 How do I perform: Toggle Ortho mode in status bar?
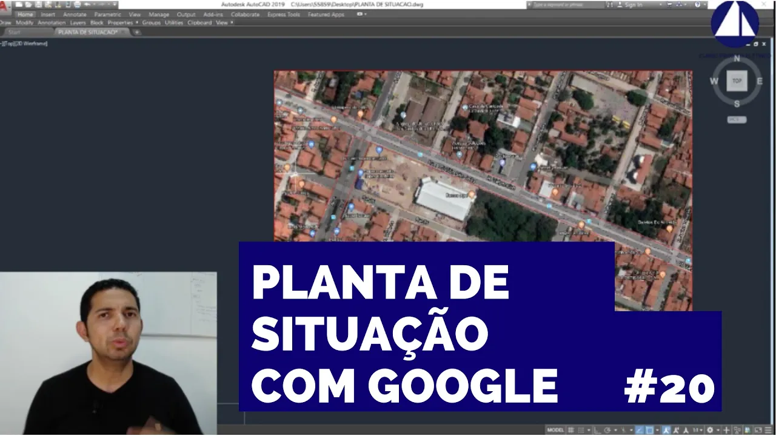(597, 430)
